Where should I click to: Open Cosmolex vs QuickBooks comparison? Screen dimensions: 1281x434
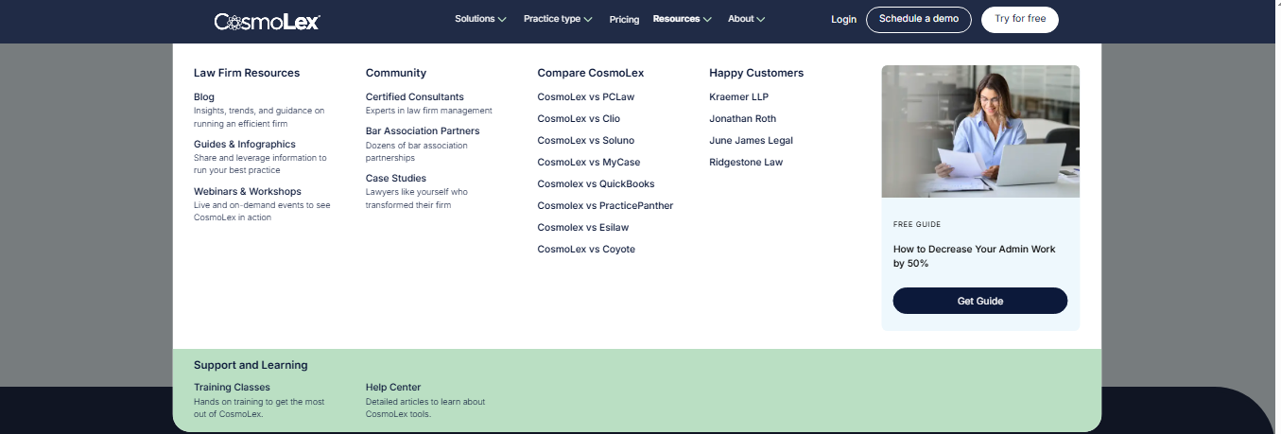(x=596, y=183)
